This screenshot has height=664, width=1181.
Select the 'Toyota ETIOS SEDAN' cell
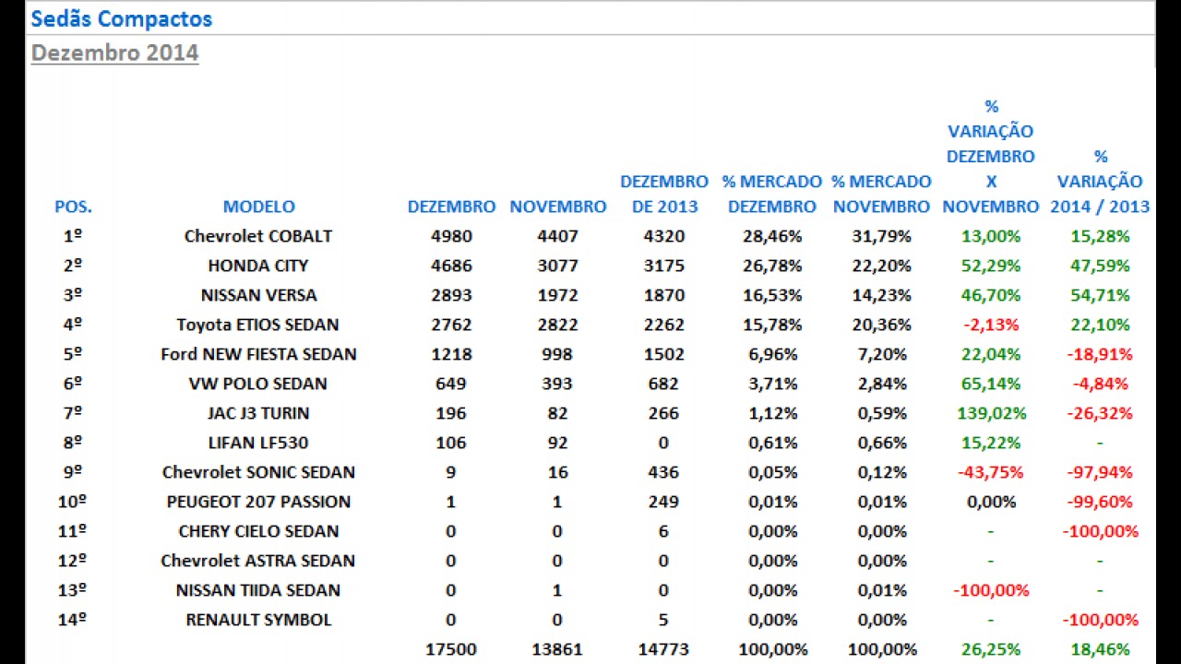tap(258, 325)
